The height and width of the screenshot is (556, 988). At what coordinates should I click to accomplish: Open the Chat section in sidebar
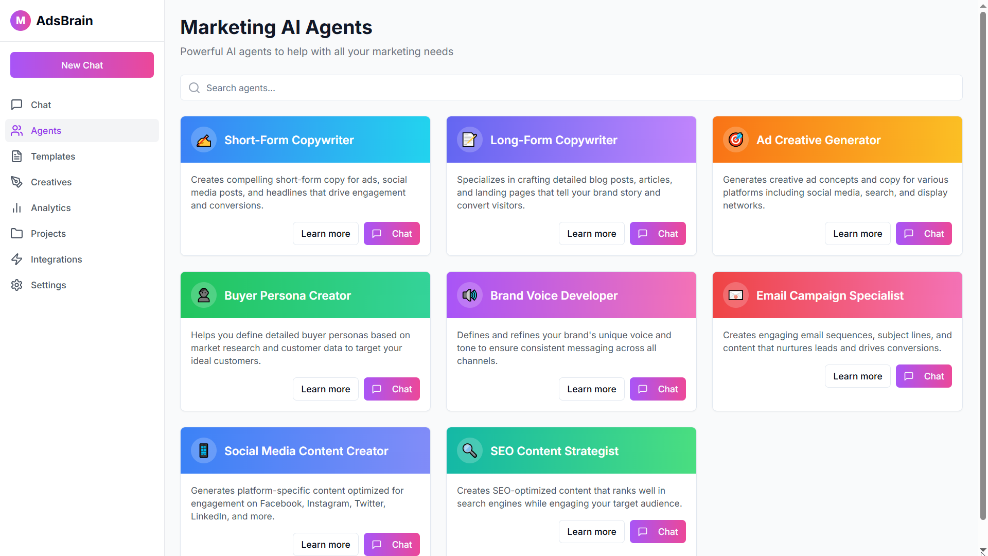[82, 105]
